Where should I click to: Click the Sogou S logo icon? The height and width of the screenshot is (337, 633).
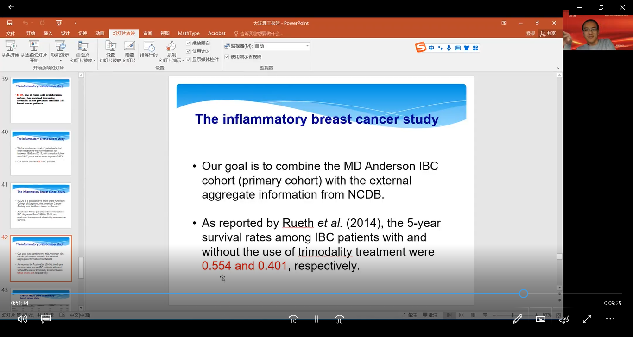(x=420, y=47)
